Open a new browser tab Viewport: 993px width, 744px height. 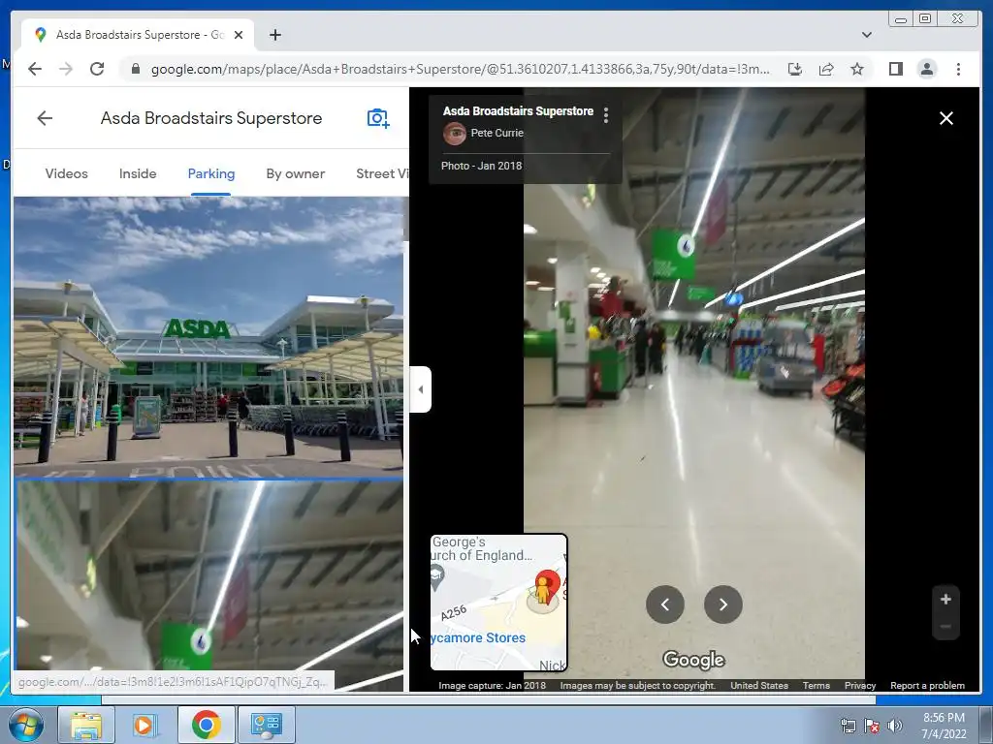[x=274, y=35]
